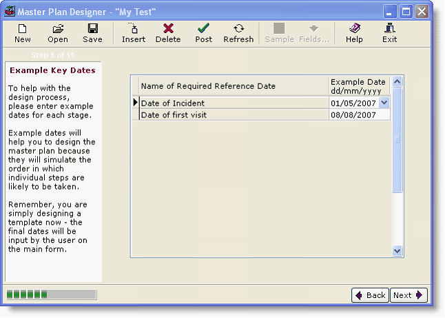Go to the Next step
Viewport: 445px width, 318px height.
click(408, 295)
